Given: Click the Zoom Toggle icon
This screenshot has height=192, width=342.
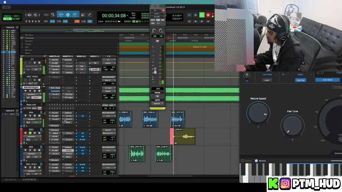Looking at the screenshot, I should [46, 15].
